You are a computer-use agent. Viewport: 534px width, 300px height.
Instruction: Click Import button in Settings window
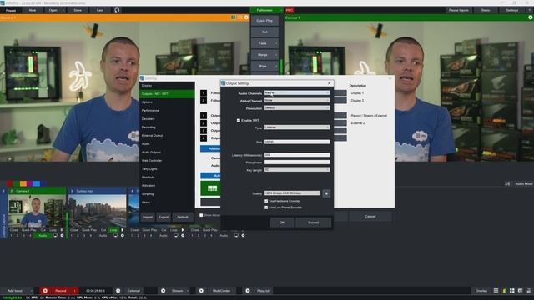tap(148, 217)
